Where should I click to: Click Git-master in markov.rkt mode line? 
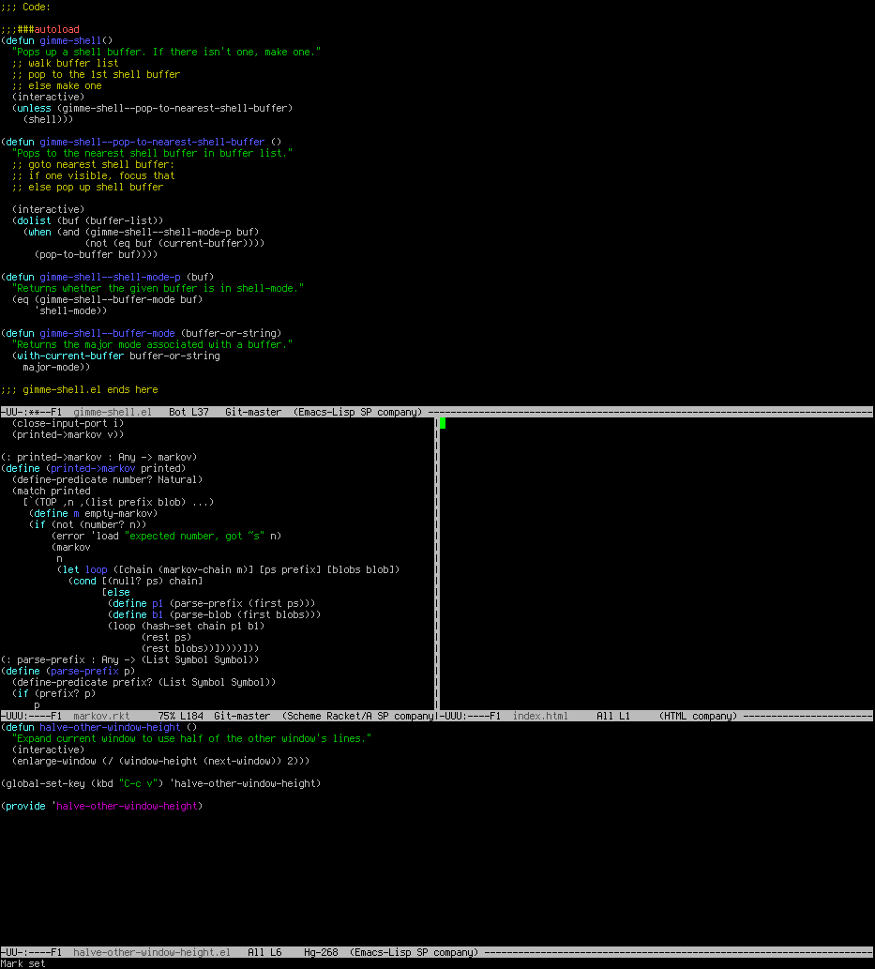pos(242,717)
